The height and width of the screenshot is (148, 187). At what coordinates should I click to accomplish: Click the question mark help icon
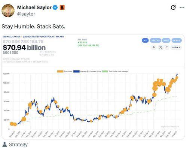(167, 47)
